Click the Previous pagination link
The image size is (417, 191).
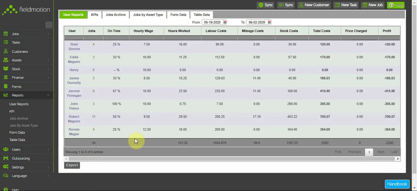pyautogui.click(x=355, y=152)
